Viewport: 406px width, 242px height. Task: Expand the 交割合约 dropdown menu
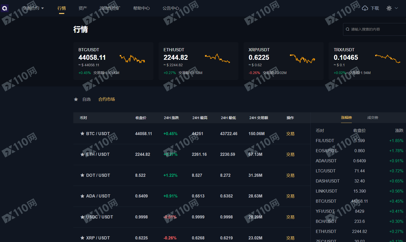[x=33, y=8]
